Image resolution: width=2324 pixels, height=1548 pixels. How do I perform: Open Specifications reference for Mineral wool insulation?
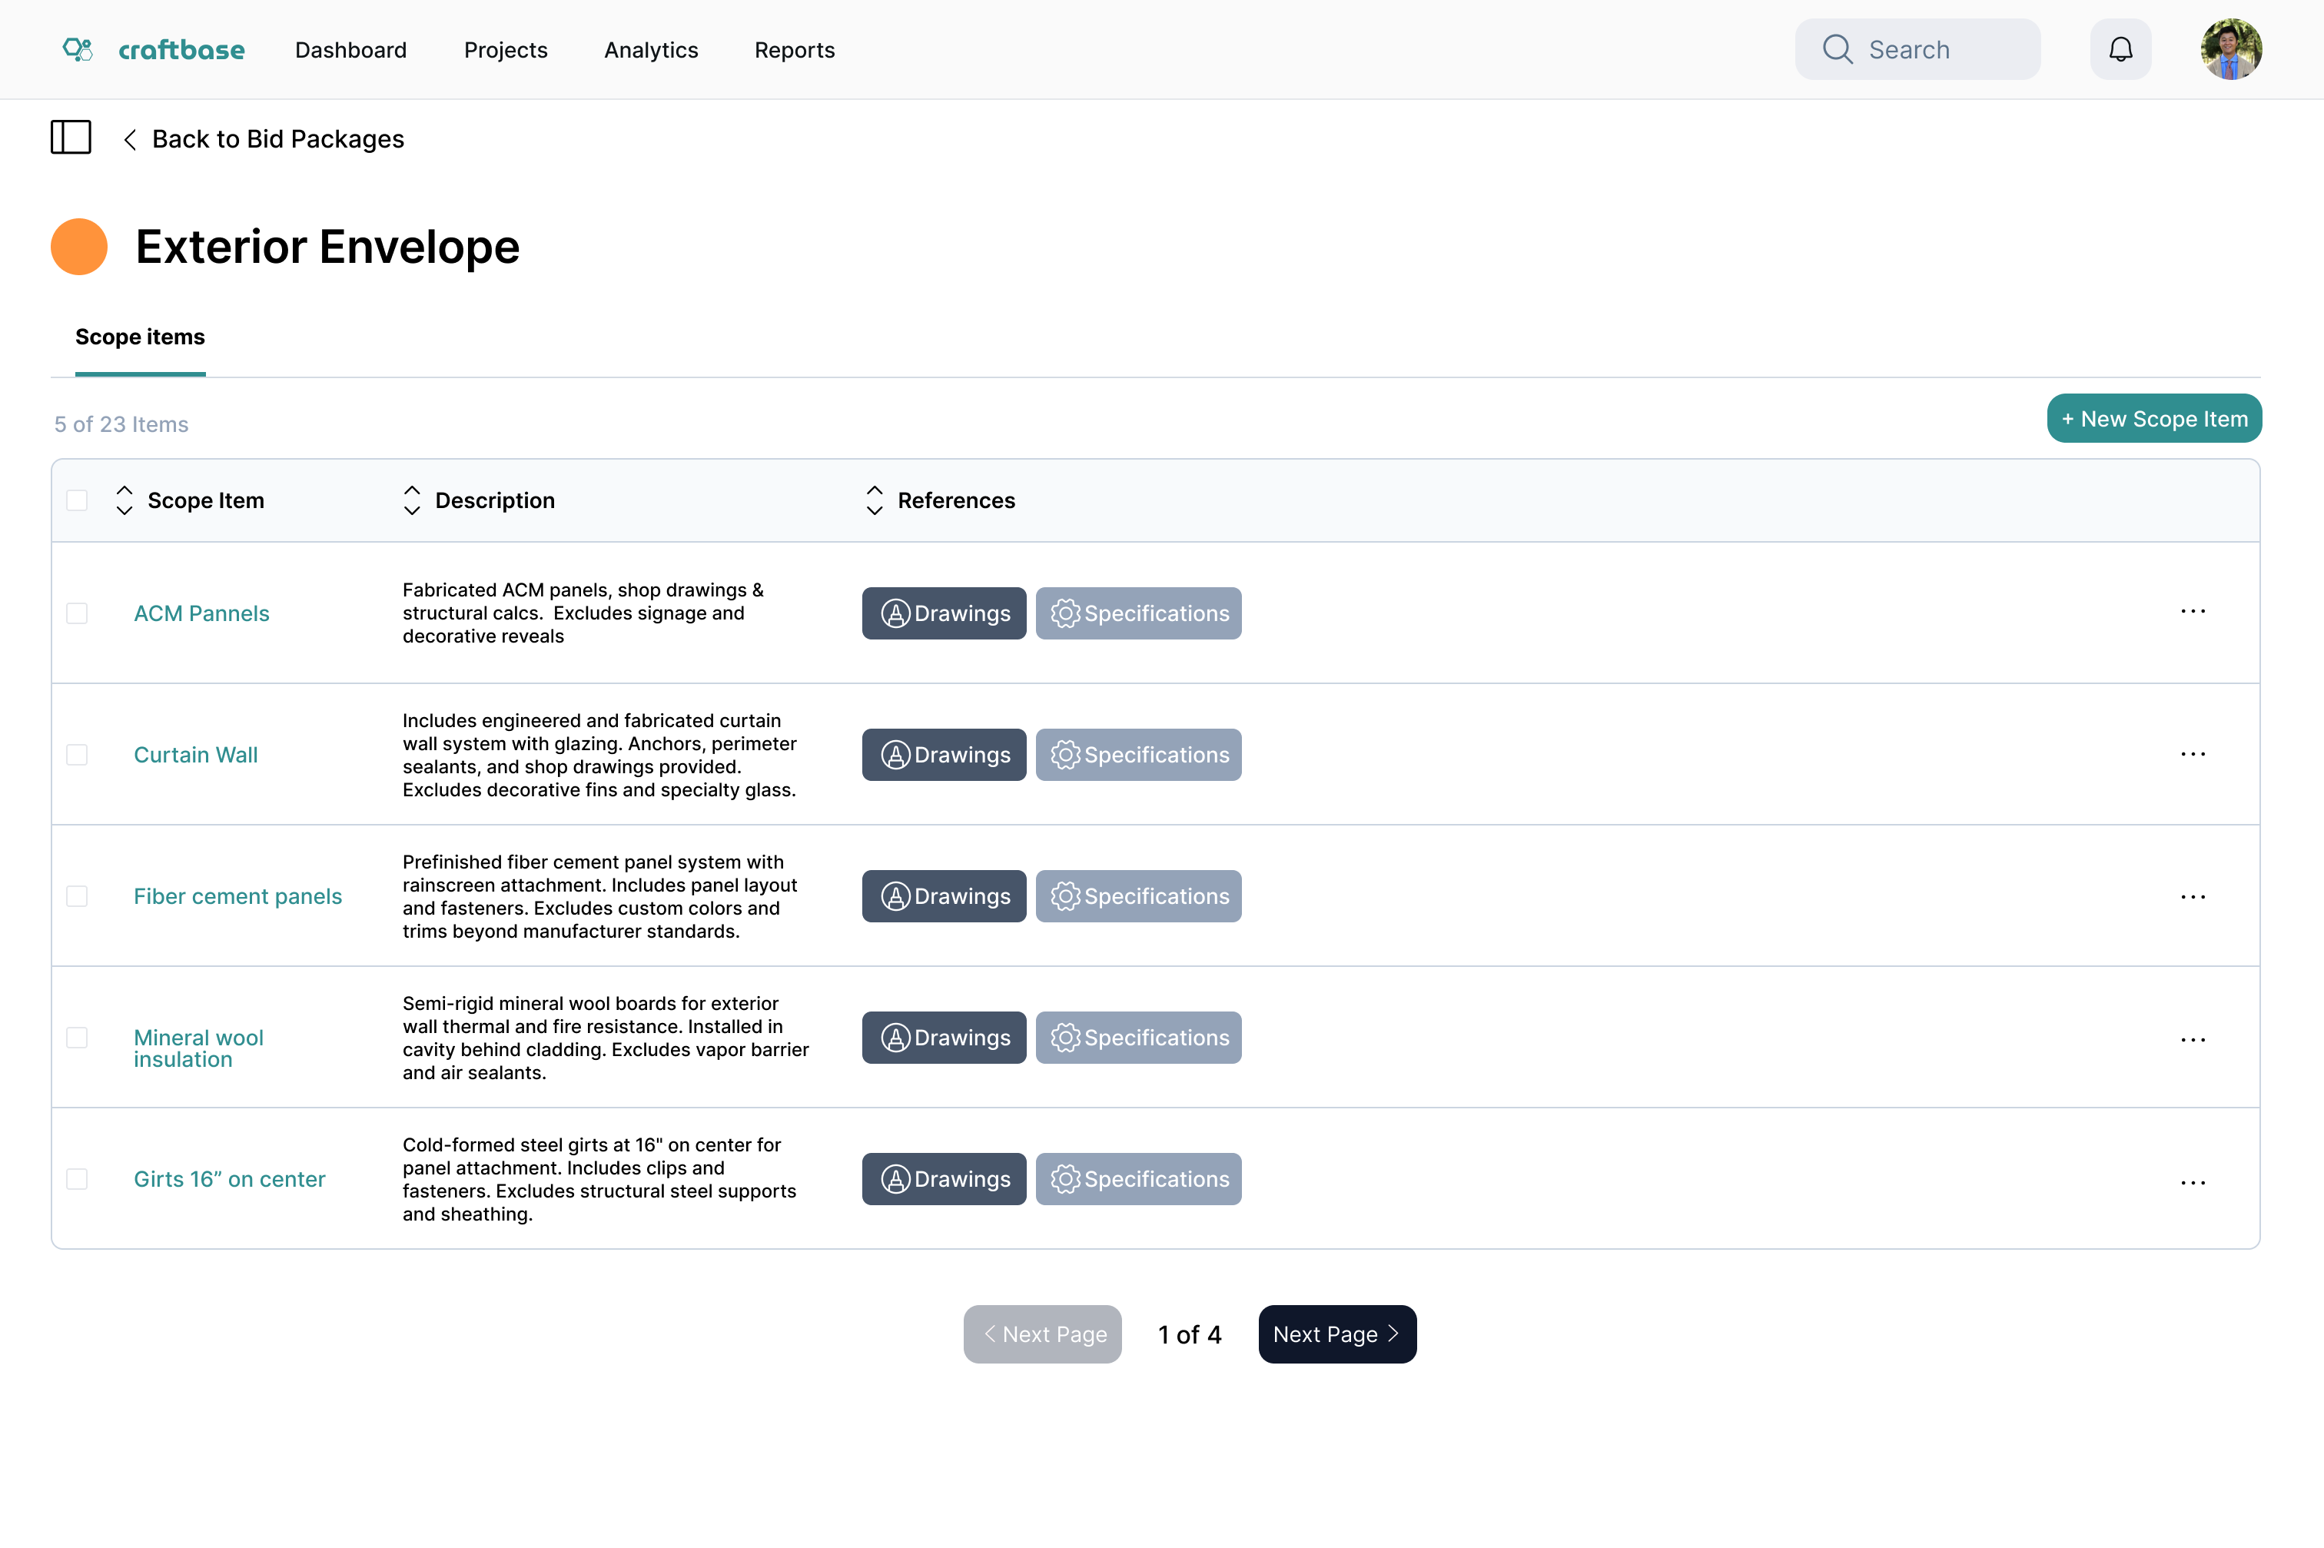coord(1138,1038)
